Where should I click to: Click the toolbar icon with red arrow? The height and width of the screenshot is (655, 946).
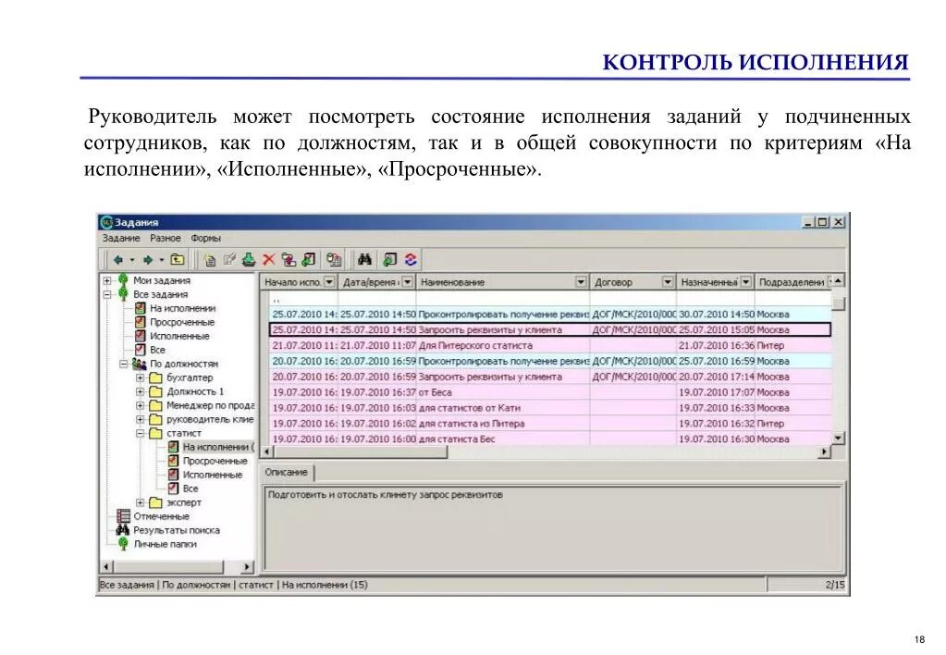tap(289, 260)
